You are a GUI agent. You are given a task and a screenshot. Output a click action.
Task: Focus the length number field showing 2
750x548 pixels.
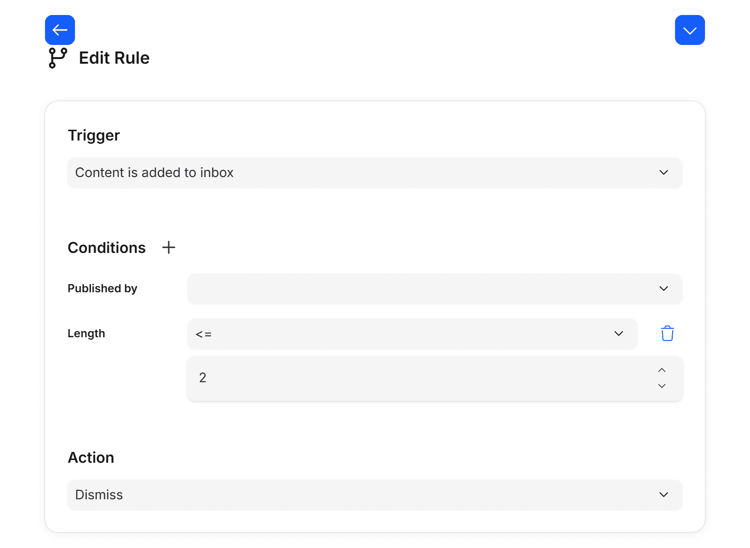click(412, 378)
